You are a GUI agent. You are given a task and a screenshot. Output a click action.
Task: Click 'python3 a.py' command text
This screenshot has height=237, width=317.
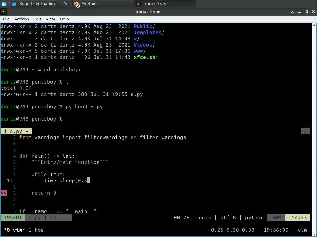coord(84,106)
